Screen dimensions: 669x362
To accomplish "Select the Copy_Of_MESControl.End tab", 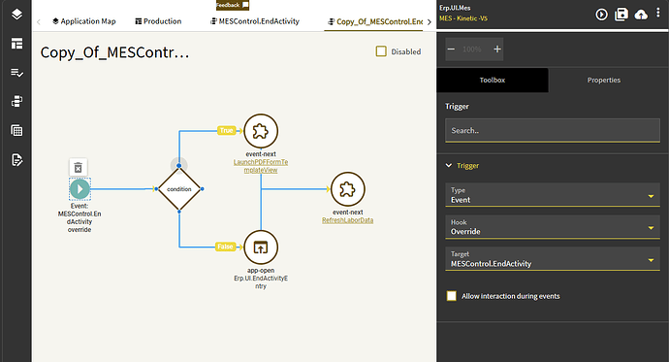I will (375, 21).
